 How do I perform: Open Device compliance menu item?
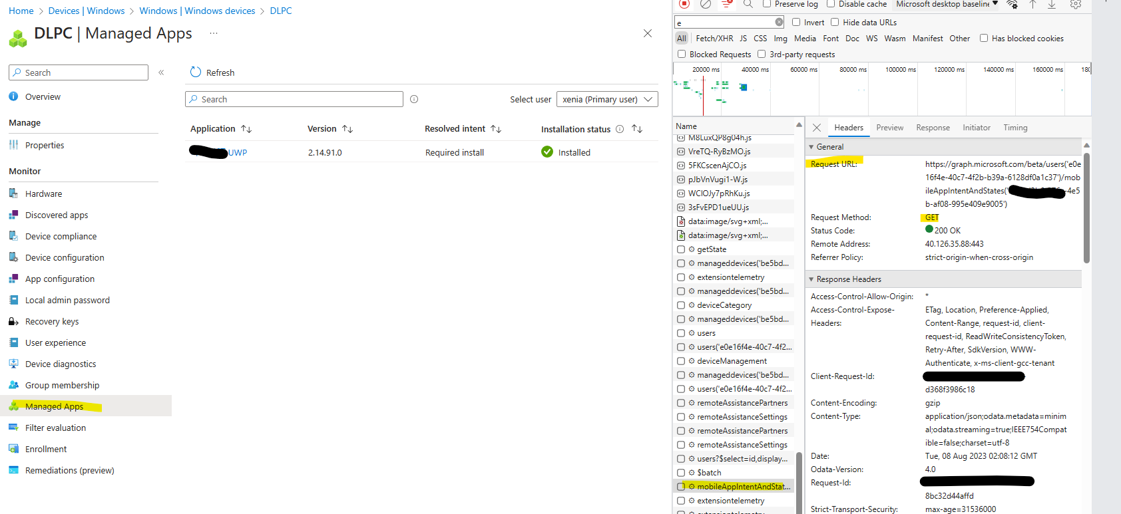click(61, 236)
